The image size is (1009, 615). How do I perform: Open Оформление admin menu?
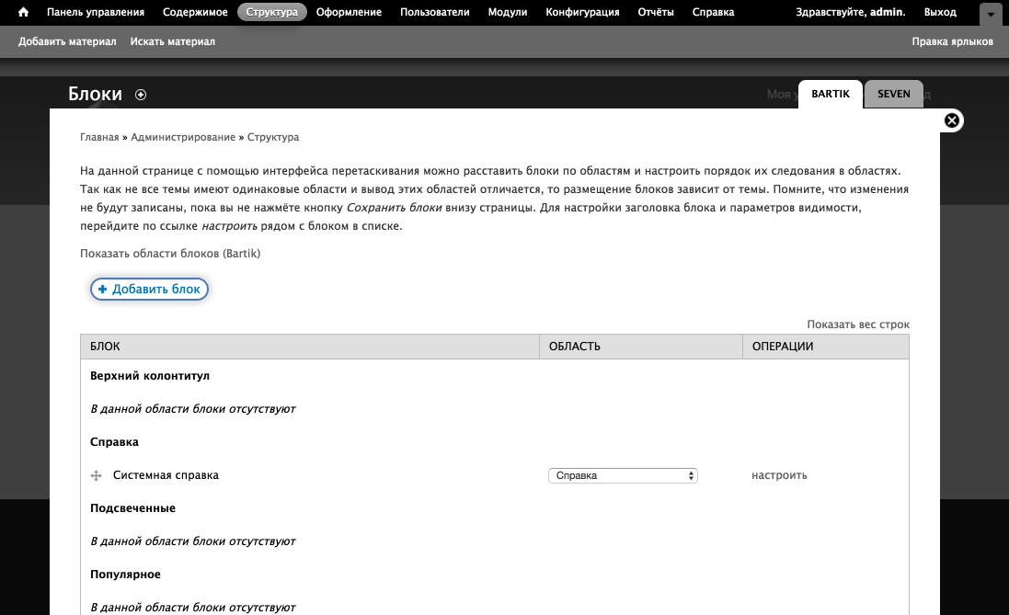[x=349, y=12]
